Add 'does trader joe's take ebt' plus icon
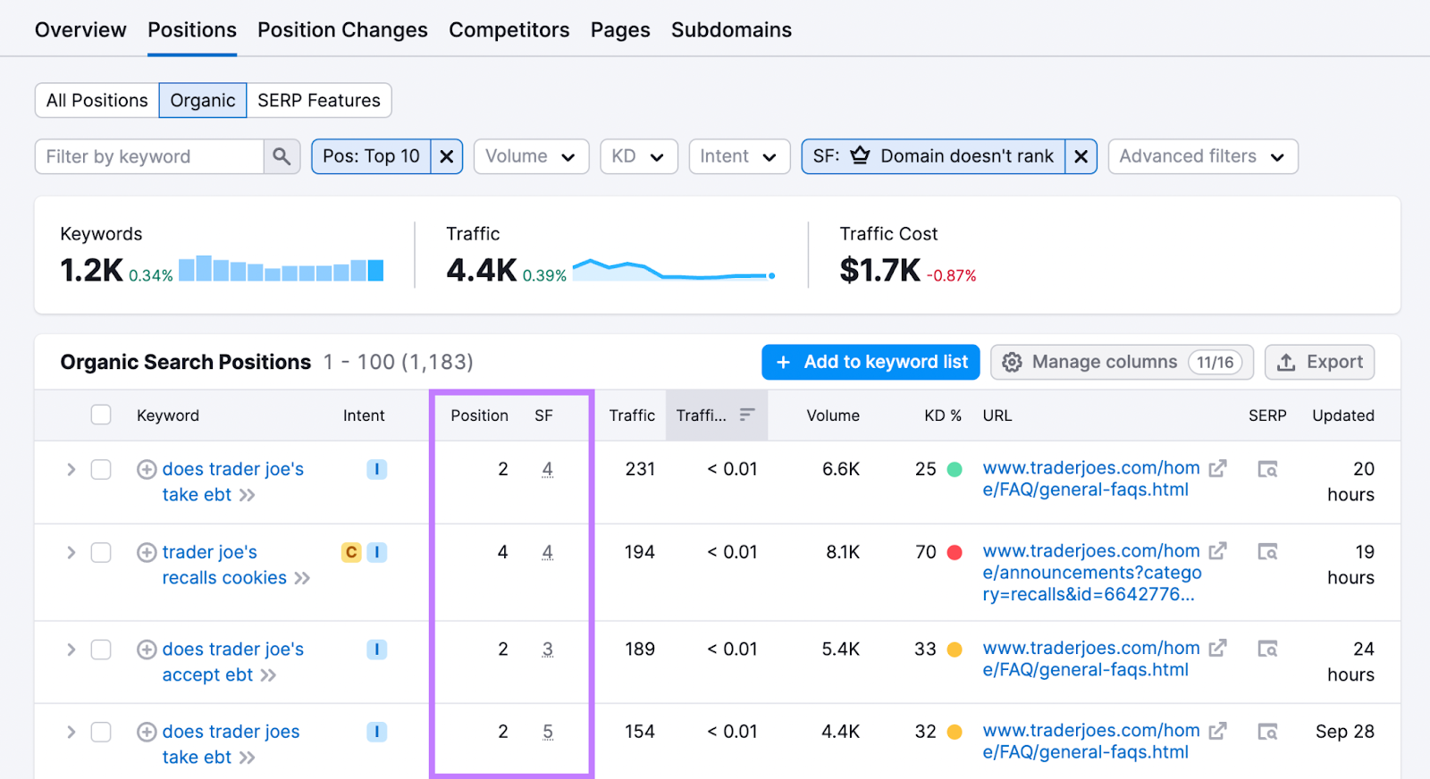This screenshot has width=1430, height=779. pyautogui.click(x=147, y=469)
